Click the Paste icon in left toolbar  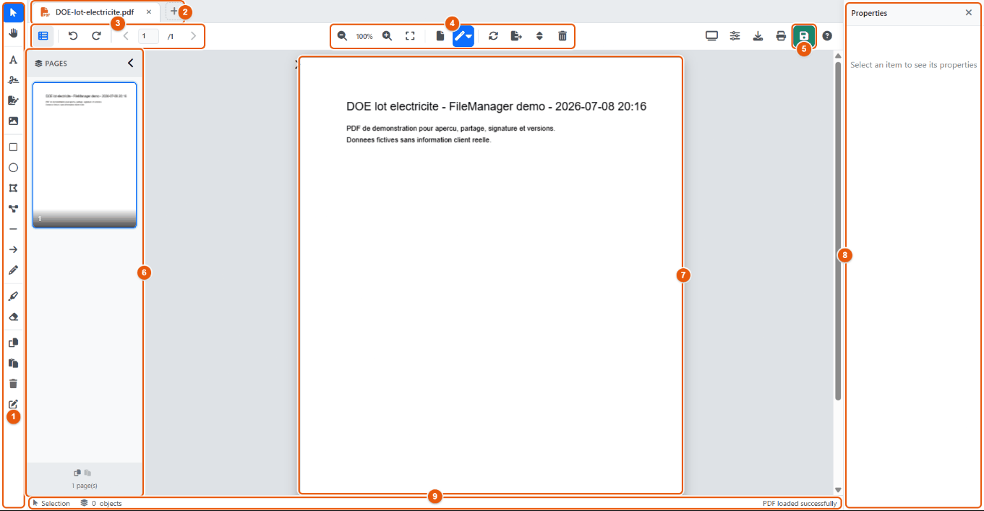13,363
